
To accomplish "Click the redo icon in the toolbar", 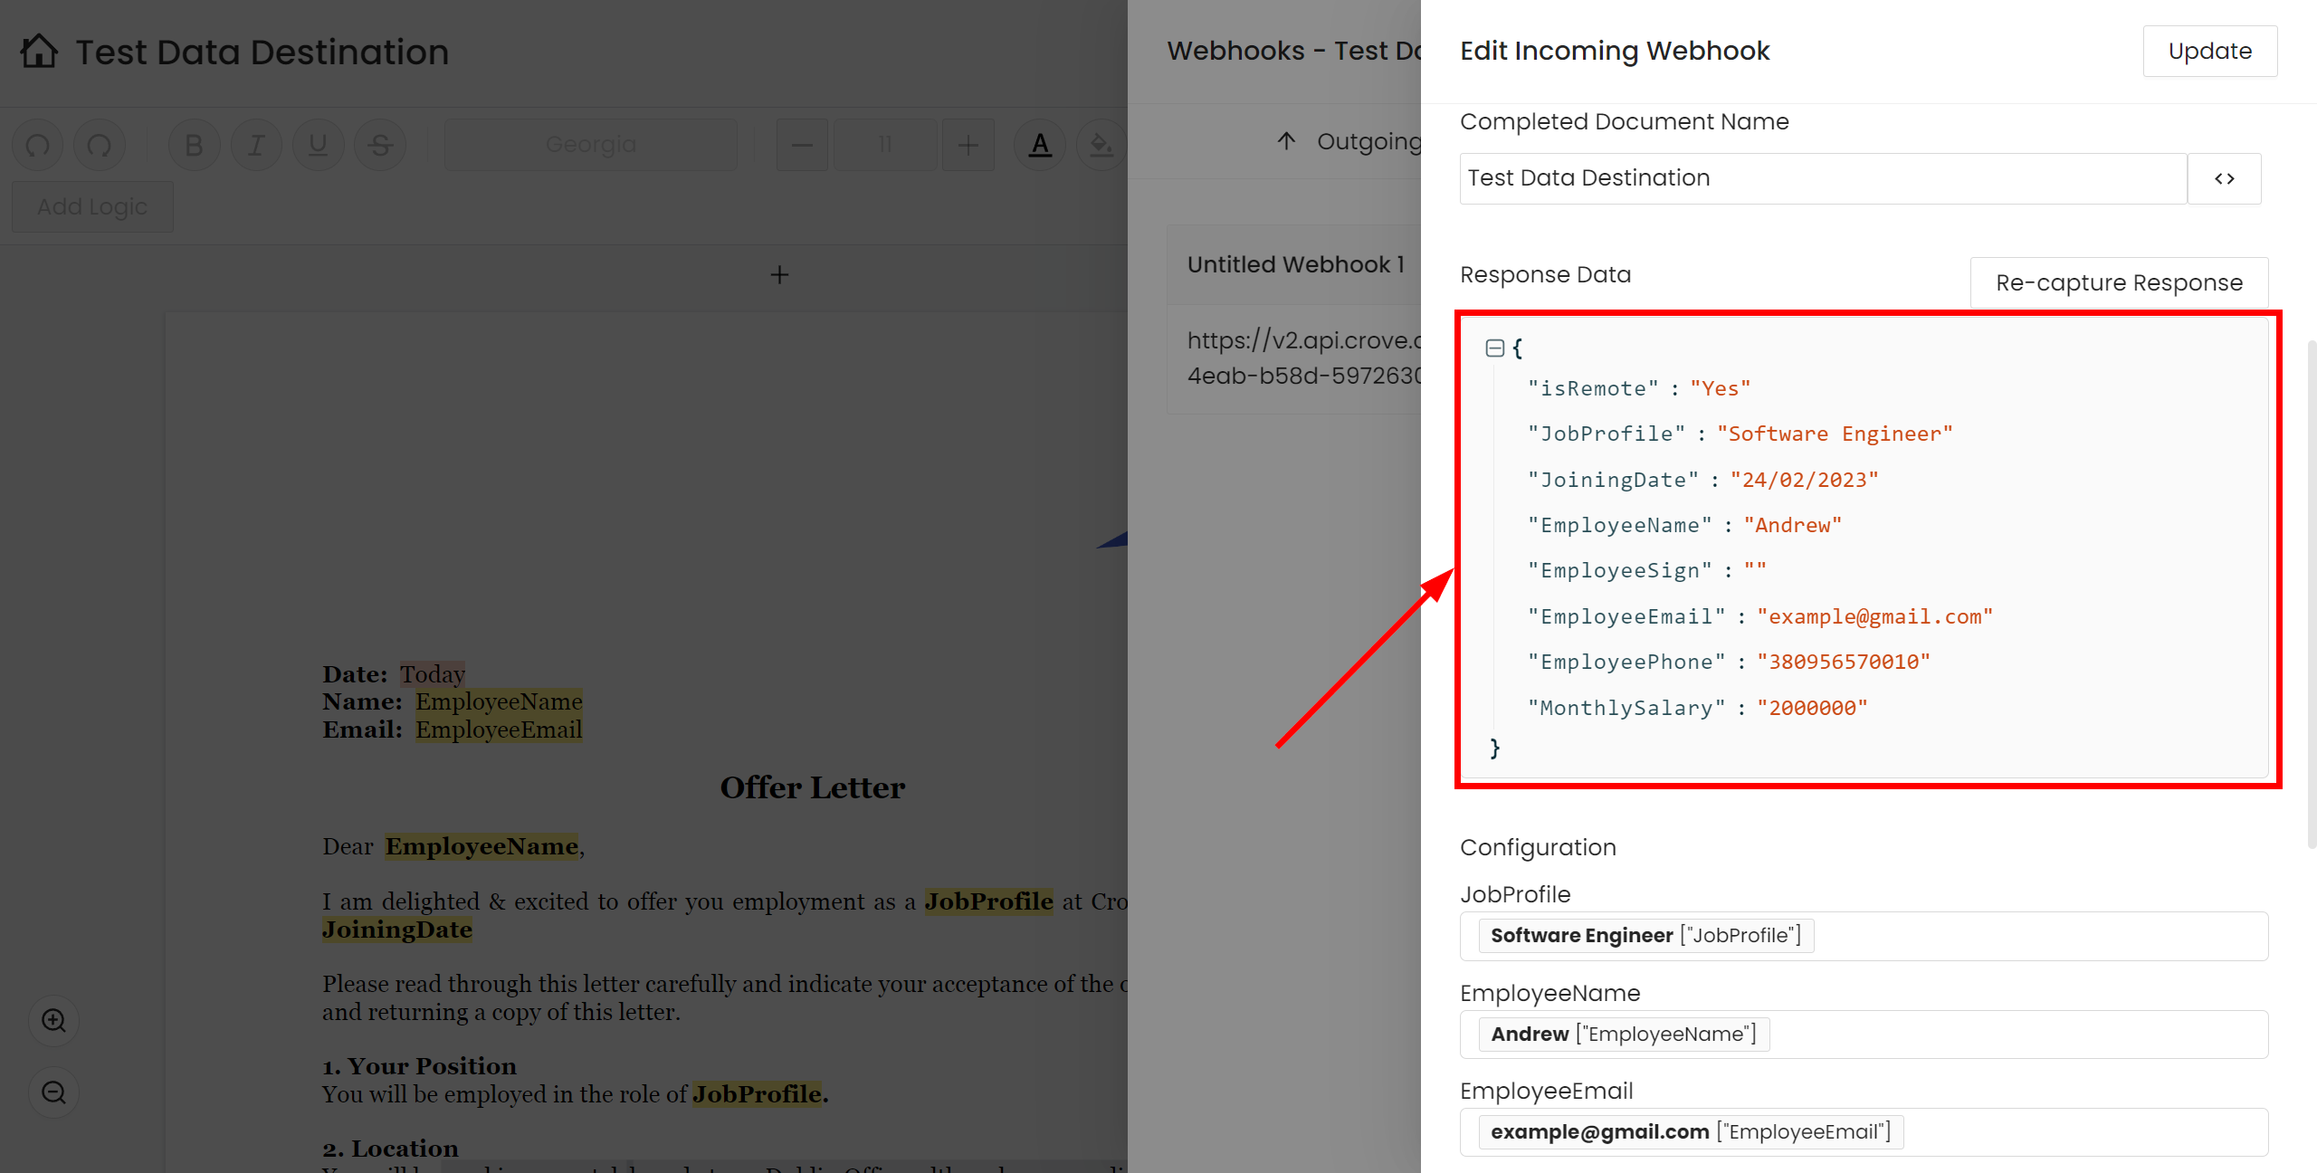I will [100, 145].
